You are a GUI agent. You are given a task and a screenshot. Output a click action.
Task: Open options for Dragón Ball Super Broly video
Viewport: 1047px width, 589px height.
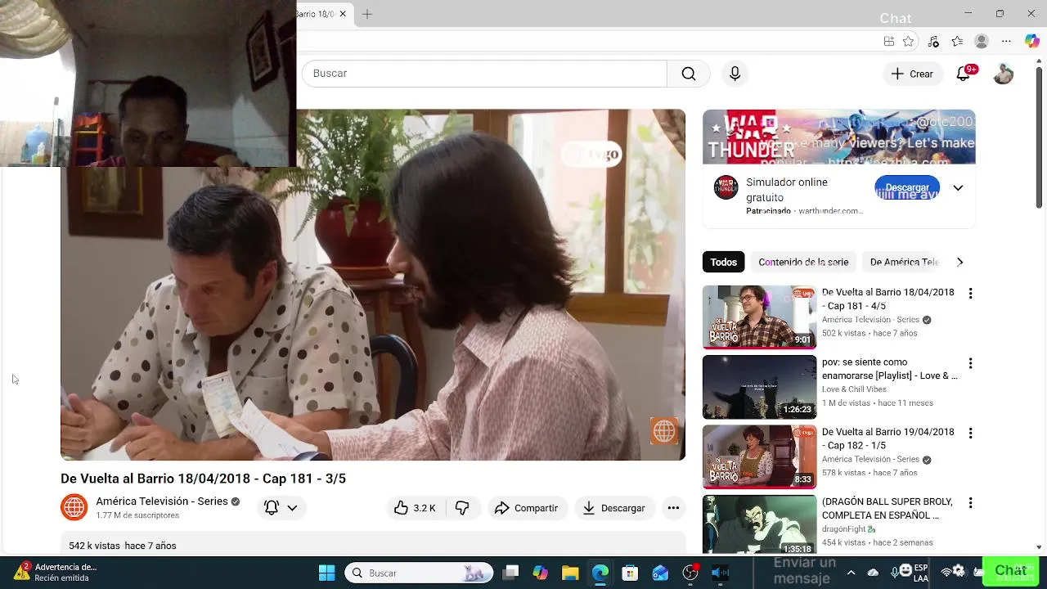click(x=970, y=502)
